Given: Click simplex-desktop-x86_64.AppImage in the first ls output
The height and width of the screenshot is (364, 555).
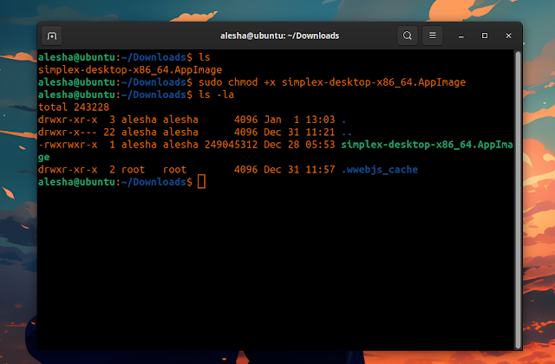Looking at the screenshot, I should pos(130,69).
